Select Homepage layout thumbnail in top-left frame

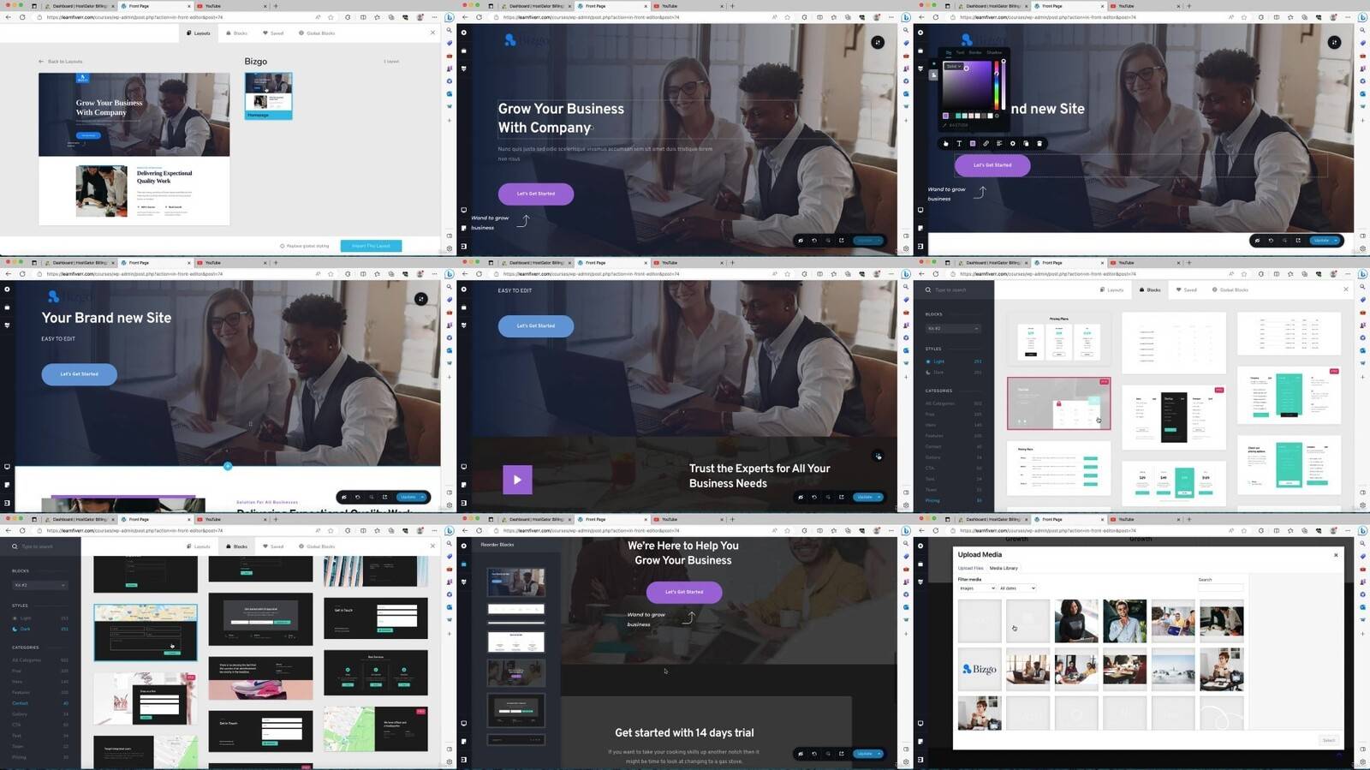[269, 96]
